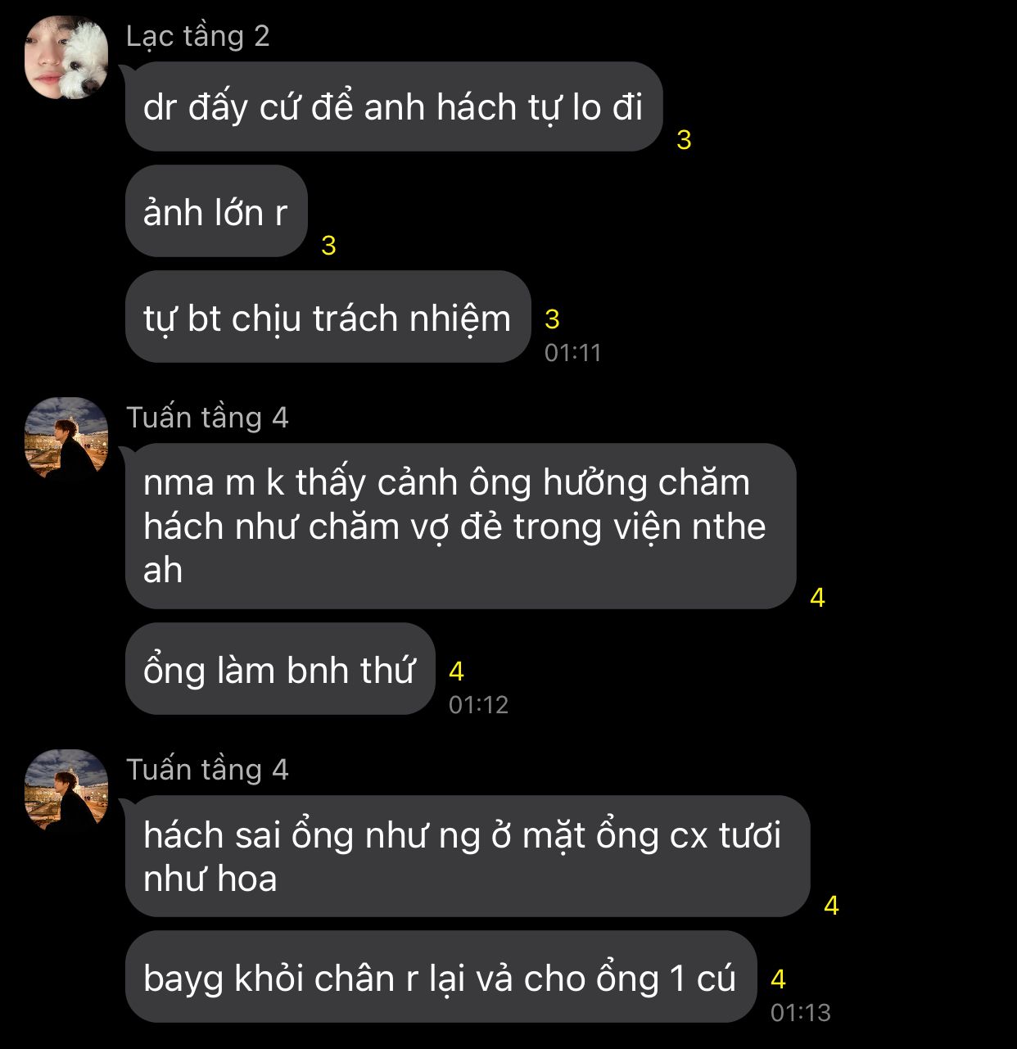Tap the second Tuấn tầng 4 avatar
1017x1049 pixels.
pos(66,791)
